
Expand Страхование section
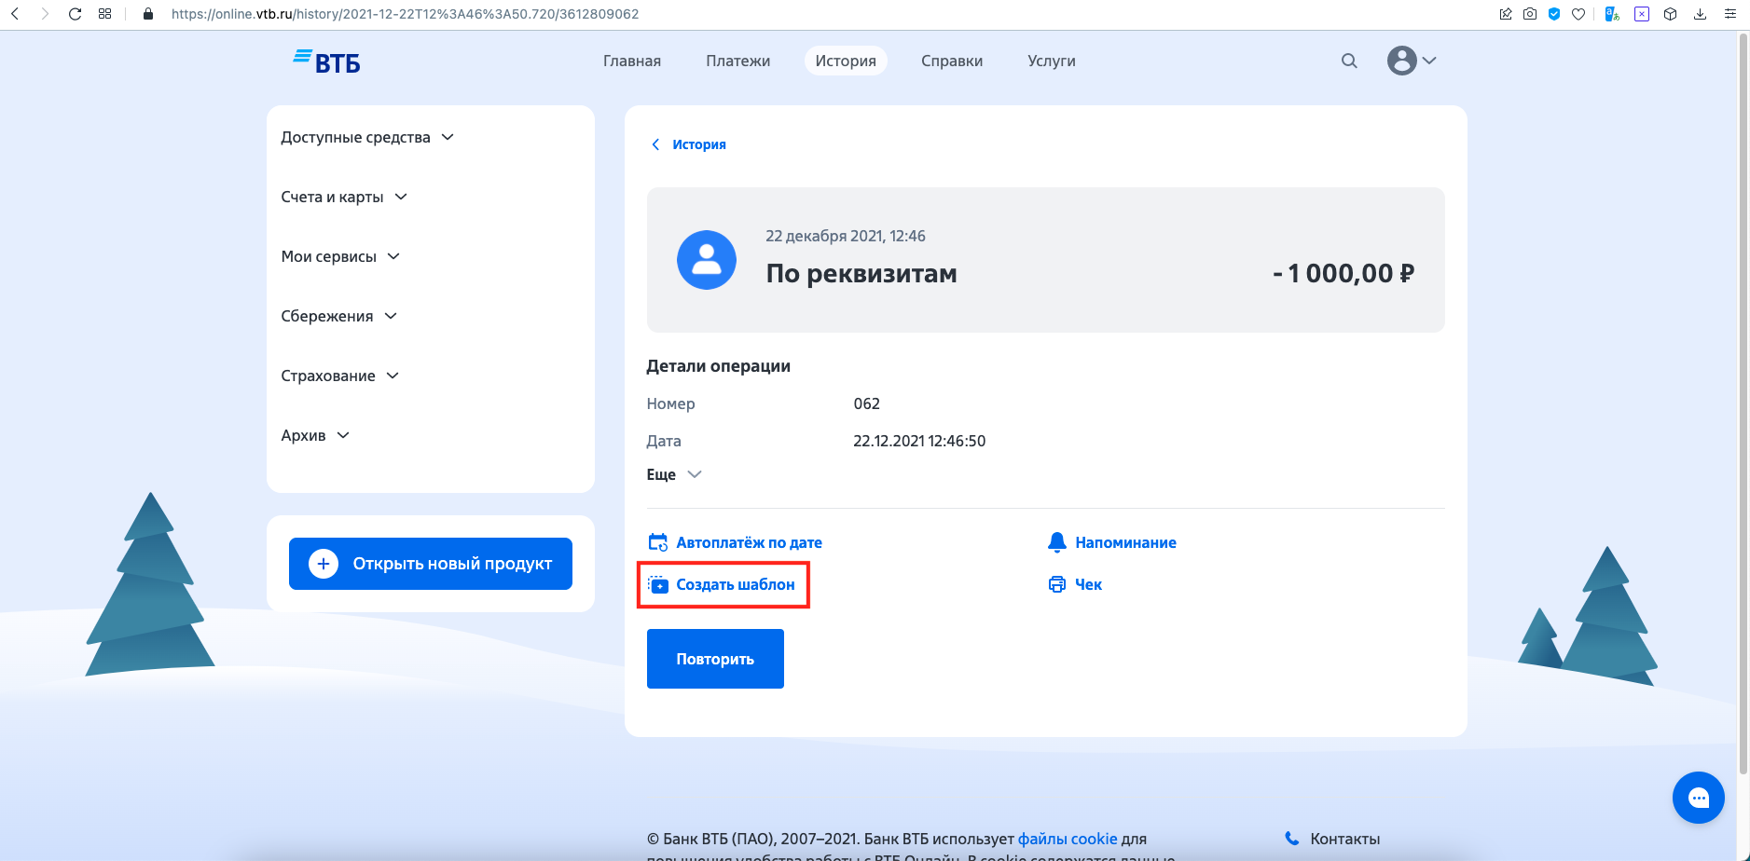pos(340,376)
